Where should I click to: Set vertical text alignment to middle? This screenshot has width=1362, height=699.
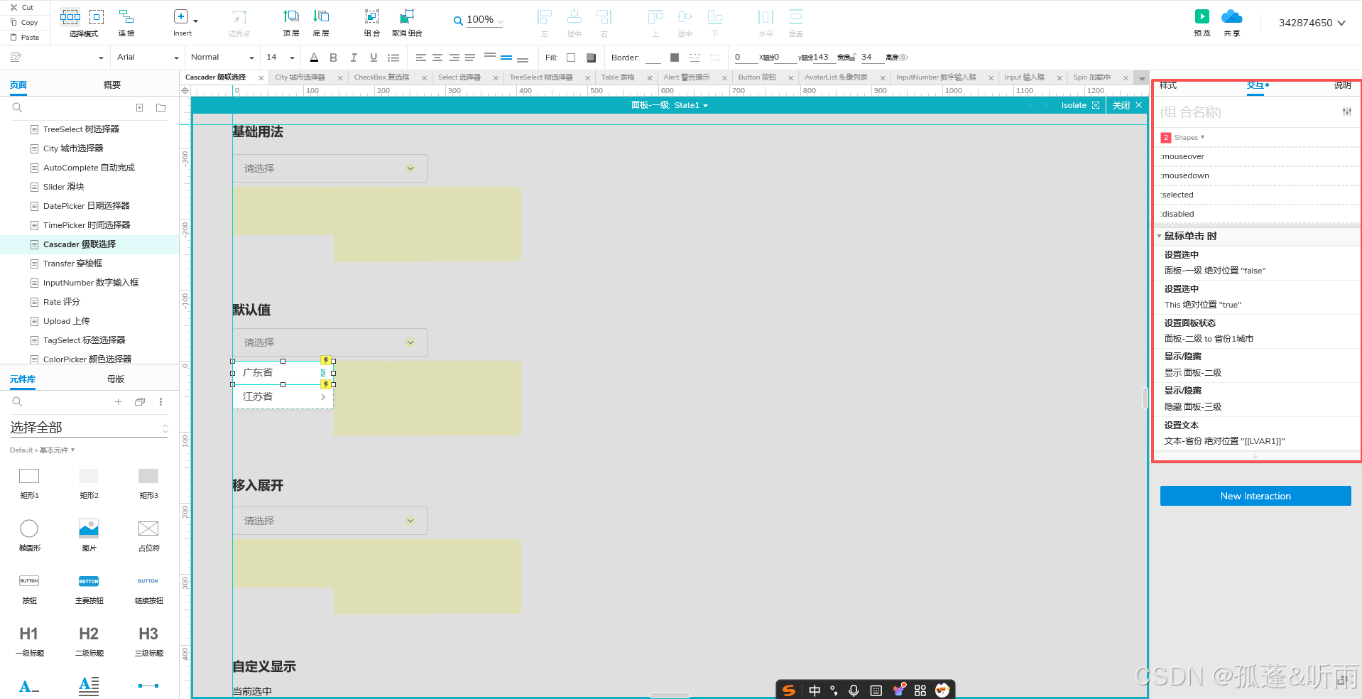pyautogui.click(x=506, y=58)
